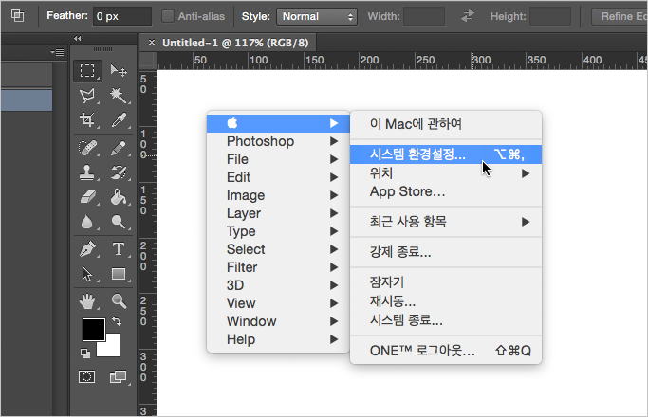Viewport: 648px width, 417px height.
Task: Open the 3D menu entry
Action: coord(278,285)
